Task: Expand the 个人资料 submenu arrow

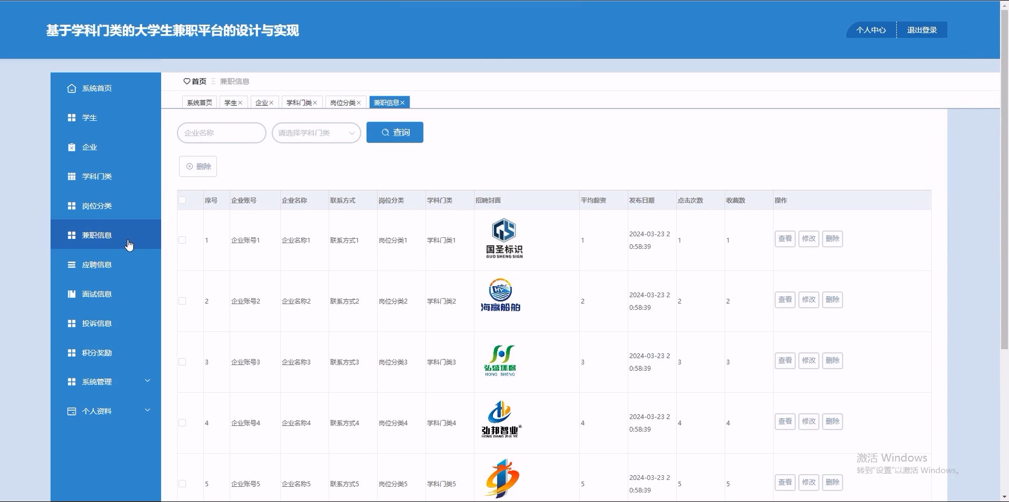Action: point(147,410)
